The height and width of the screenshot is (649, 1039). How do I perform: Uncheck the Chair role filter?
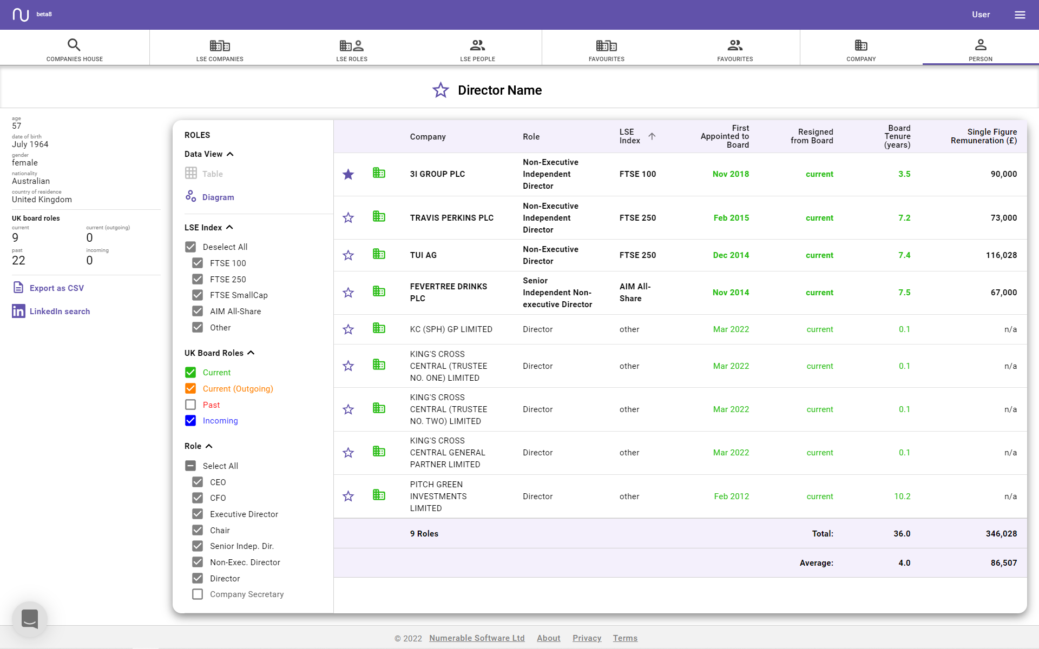(198, 531)
